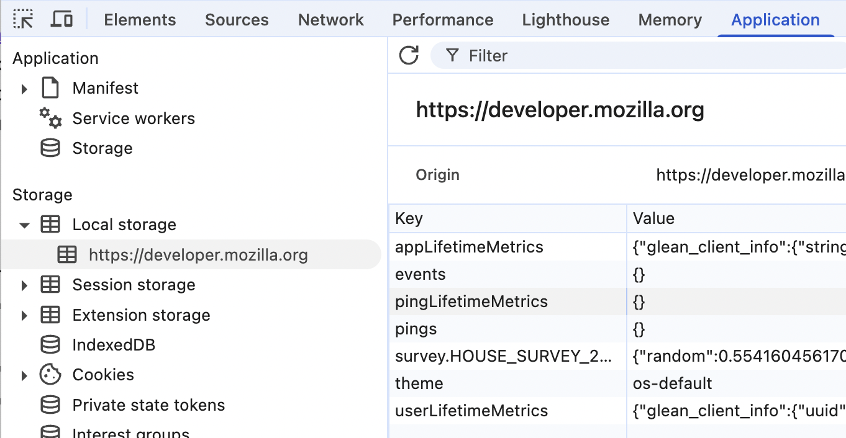This screenshot has height=438, width=846.
Task: Expand the Cookies tree arrow
Action: point(24,375)
